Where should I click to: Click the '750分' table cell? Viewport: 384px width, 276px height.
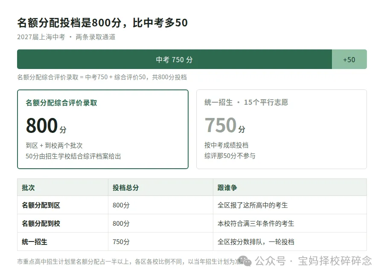click(121, 242)
